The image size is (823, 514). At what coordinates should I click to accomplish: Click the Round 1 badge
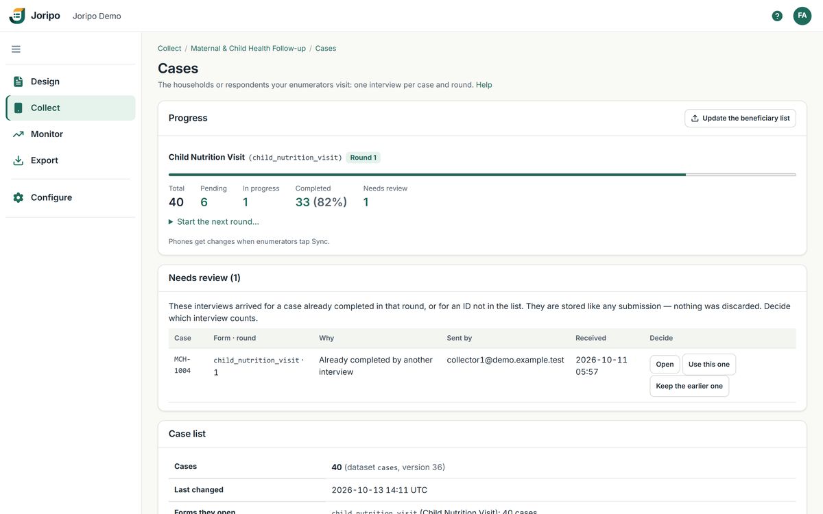point(363,158)
